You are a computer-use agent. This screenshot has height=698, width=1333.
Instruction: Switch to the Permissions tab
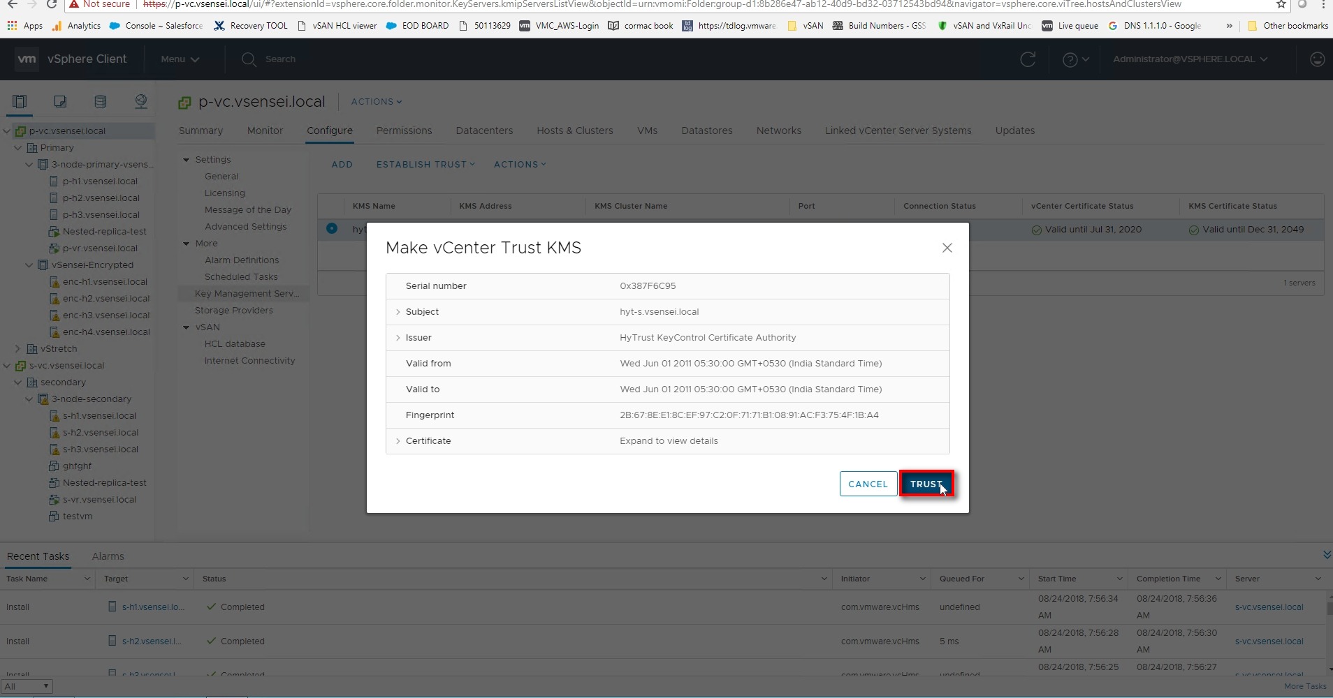pyautogui.click(x=404, y=131)
